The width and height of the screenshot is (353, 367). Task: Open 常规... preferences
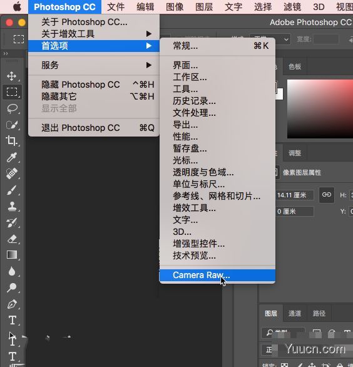point(217,46)
